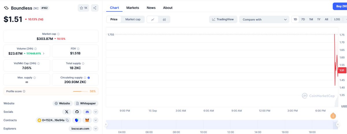Viewport: 347px width, 134px height.
Task: Click FDV info icon
Action: (x=78, y=49)
